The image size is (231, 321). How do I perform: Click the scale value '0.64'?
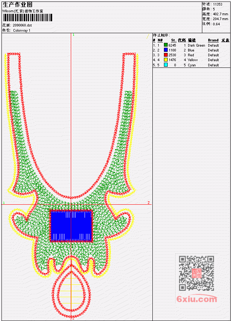[x=216, y=24]
